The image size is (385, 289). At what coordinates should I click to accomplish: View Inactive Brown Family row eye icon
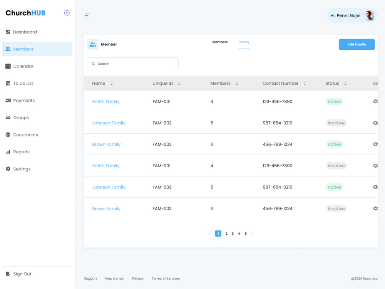tap(375, 208)
